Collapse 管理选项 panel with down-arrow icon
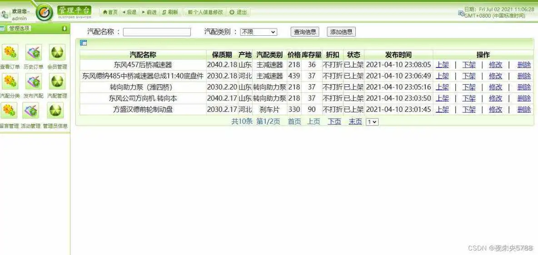The width and height of the screenshot is (538, 255). click(x=64, y=29)
